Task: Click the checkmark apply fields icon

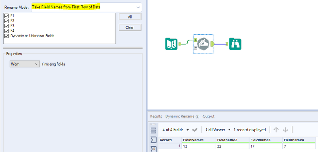Action: click(x=195, y=130)
